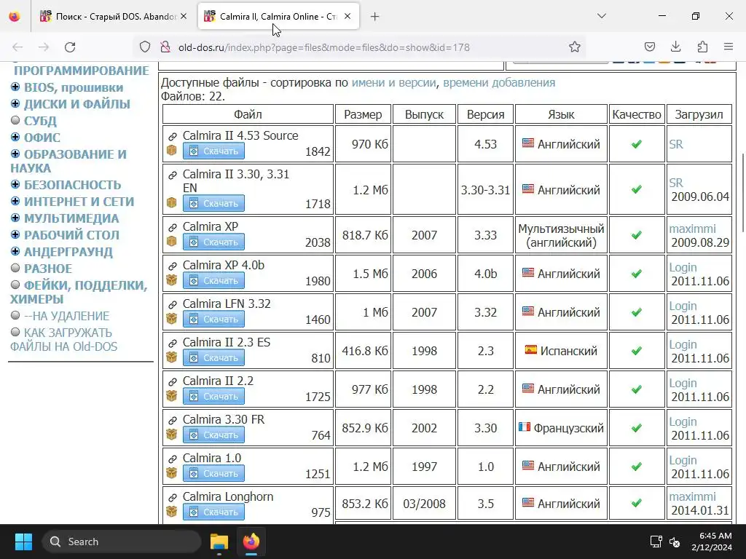Download Calmira II 4.53 Source via Скачать

[x=213, y=151]
